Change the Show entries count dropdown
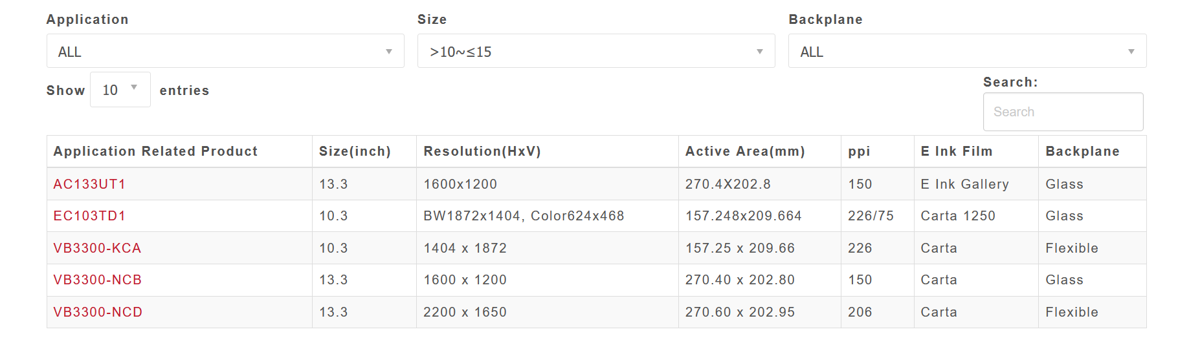 click(120, 90)
